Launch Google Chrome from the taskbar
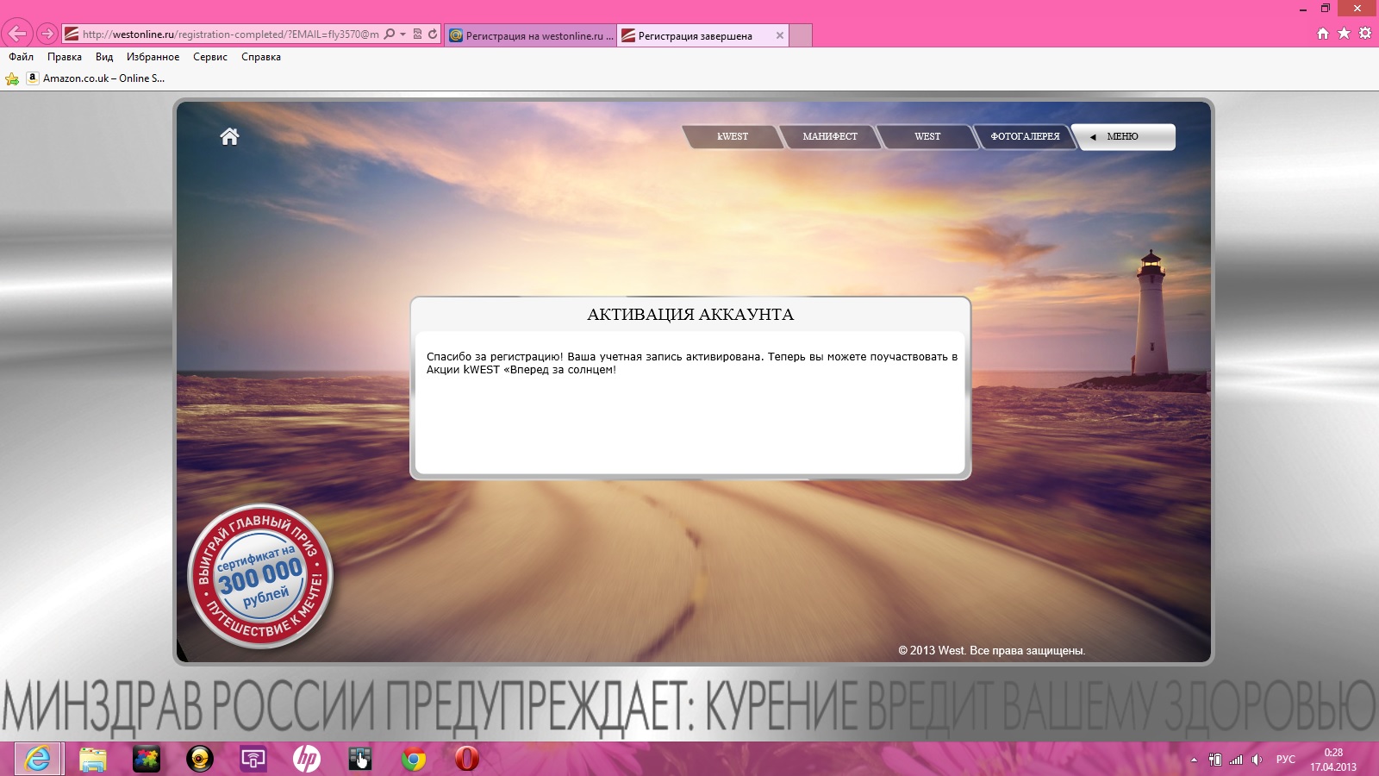The image size is (1379, 776). click(x=414, y=759)
